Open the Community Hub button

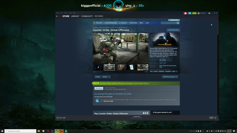(173, 30)
